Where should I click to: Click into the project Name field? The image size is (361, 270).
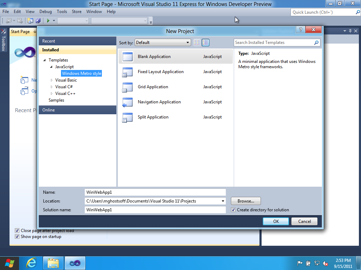[155, 192]
